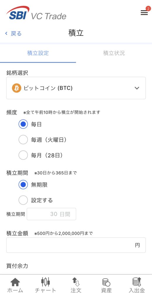Tap the 戻る back link

(x=13, y=33)
